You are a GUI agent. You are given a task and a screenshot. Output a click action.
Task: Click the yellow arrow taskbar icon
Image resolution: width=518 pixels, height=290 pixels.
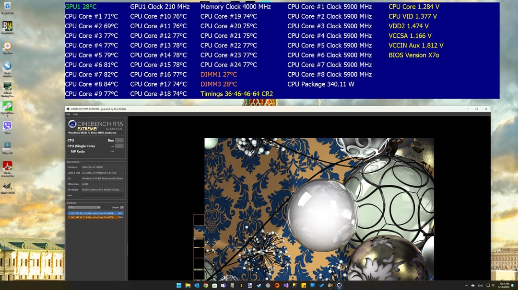pyautogui.click(x=241, y=285)
